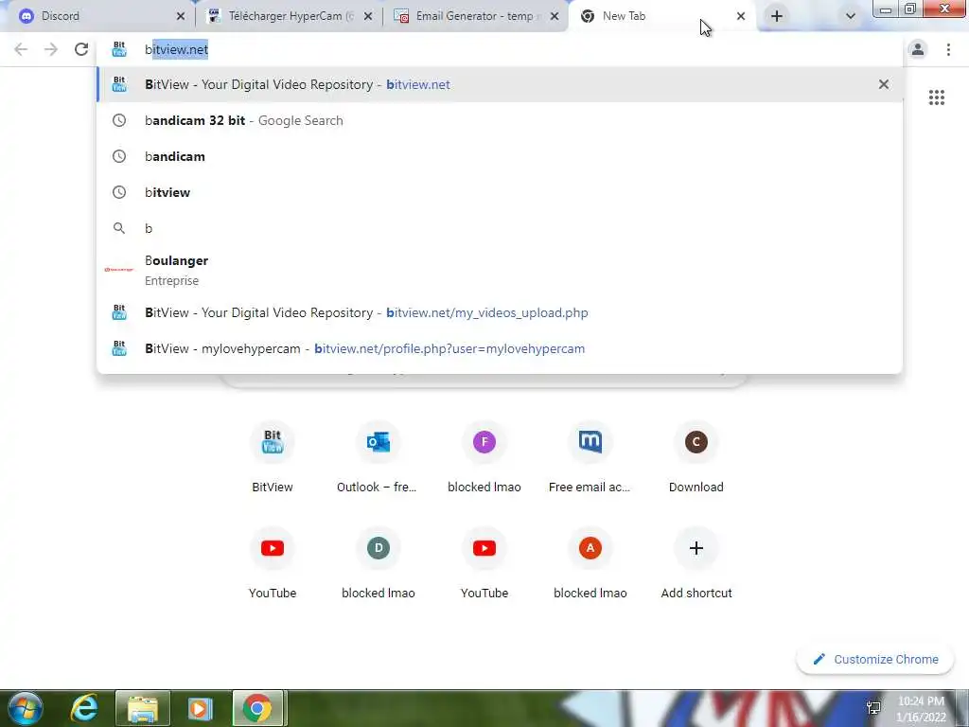The width and height of the screenshot is (969, 727).
Task: Open the teal D 'blocked lmao' shortcut
Action: tap(379, 562)
